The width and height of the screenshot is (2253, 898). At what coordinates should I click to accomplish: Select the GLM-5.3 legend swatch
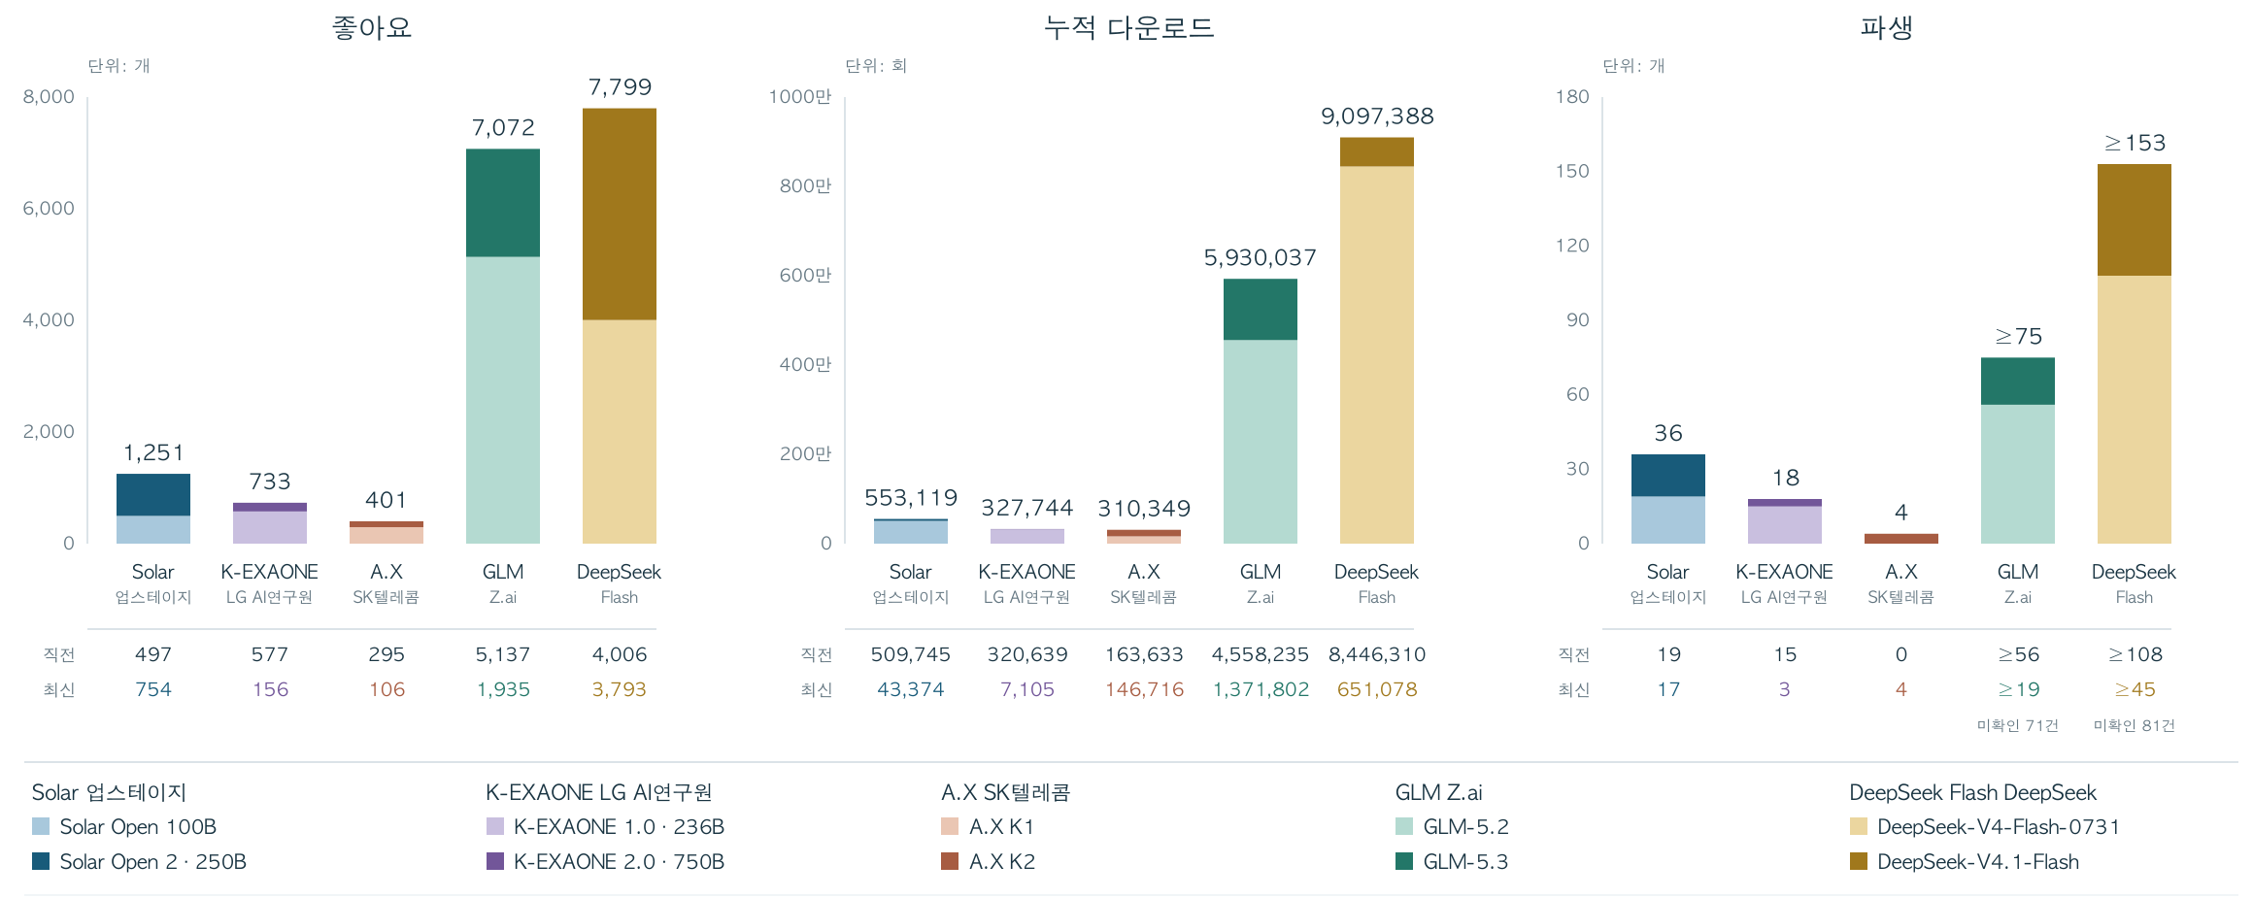(x=1404, y=861)
